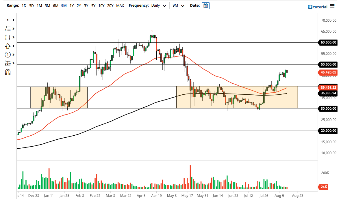Select the rectangle drawing tool

pyautogui.click(x=8, y=37)
